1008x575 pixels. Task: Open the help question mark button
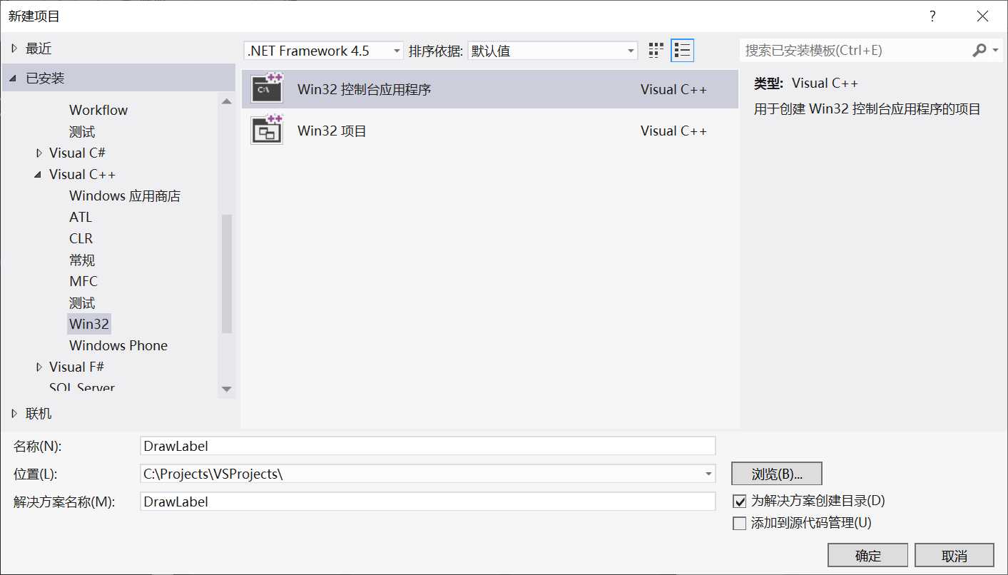[932, 16]
